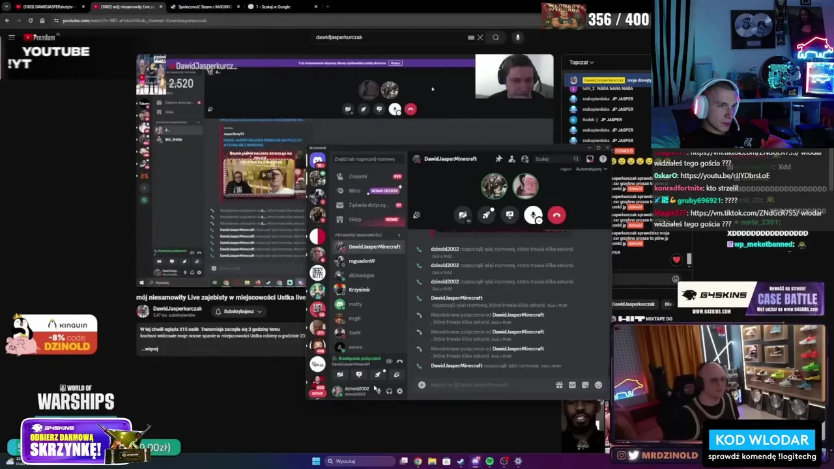834x469 pixels.
Task: Open Znajomi in Discord sidebar
Action: (369, 177)
